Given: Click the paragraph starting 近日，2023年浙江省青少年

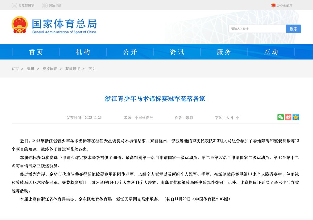Looking at the screenshot, I should [x=155, y=145].
